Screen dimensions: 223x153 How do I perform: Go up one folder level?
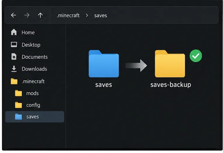[x=40, y=15]
